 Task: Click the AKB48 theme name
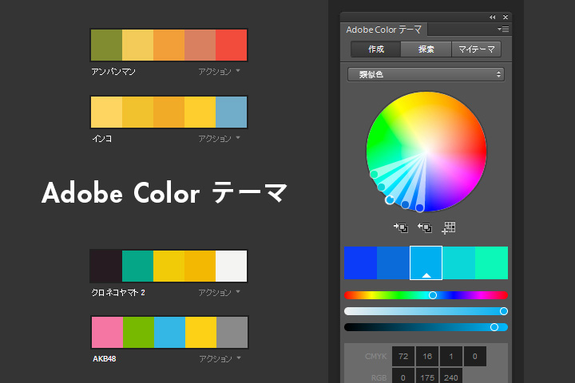[x=104, y=359]
